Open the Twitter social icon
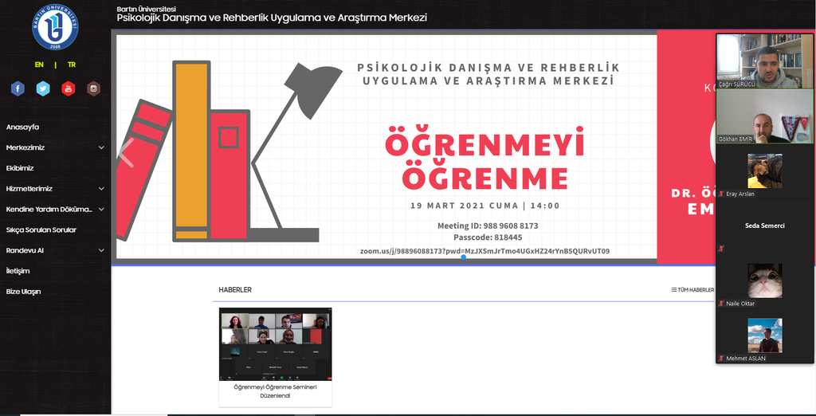The width and height of the screenshot is (816, 416). click(43, 88)
